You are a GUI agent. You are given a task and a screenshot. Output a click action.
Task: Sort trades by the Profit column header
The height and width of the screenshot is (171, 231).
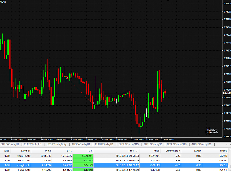223,151
